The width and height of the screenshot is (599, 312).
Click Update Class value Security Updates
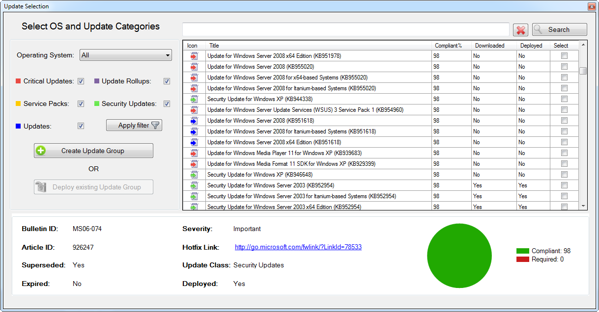tap(258, 265)
